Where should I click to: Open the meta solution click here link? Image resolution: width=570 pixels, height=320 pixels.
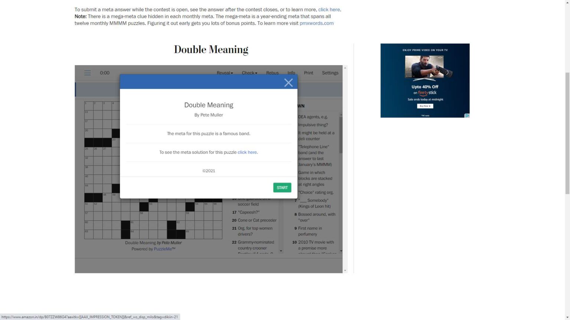coord(247,152)
